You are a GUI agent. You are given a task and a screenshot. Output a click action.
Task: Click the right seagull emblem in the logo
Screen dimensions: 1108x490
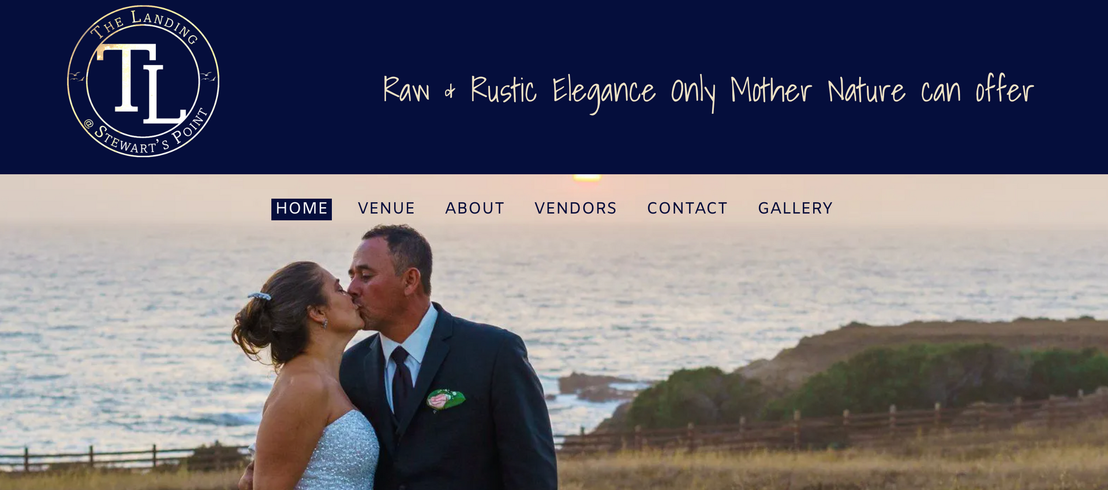click(x=208, y=76)
